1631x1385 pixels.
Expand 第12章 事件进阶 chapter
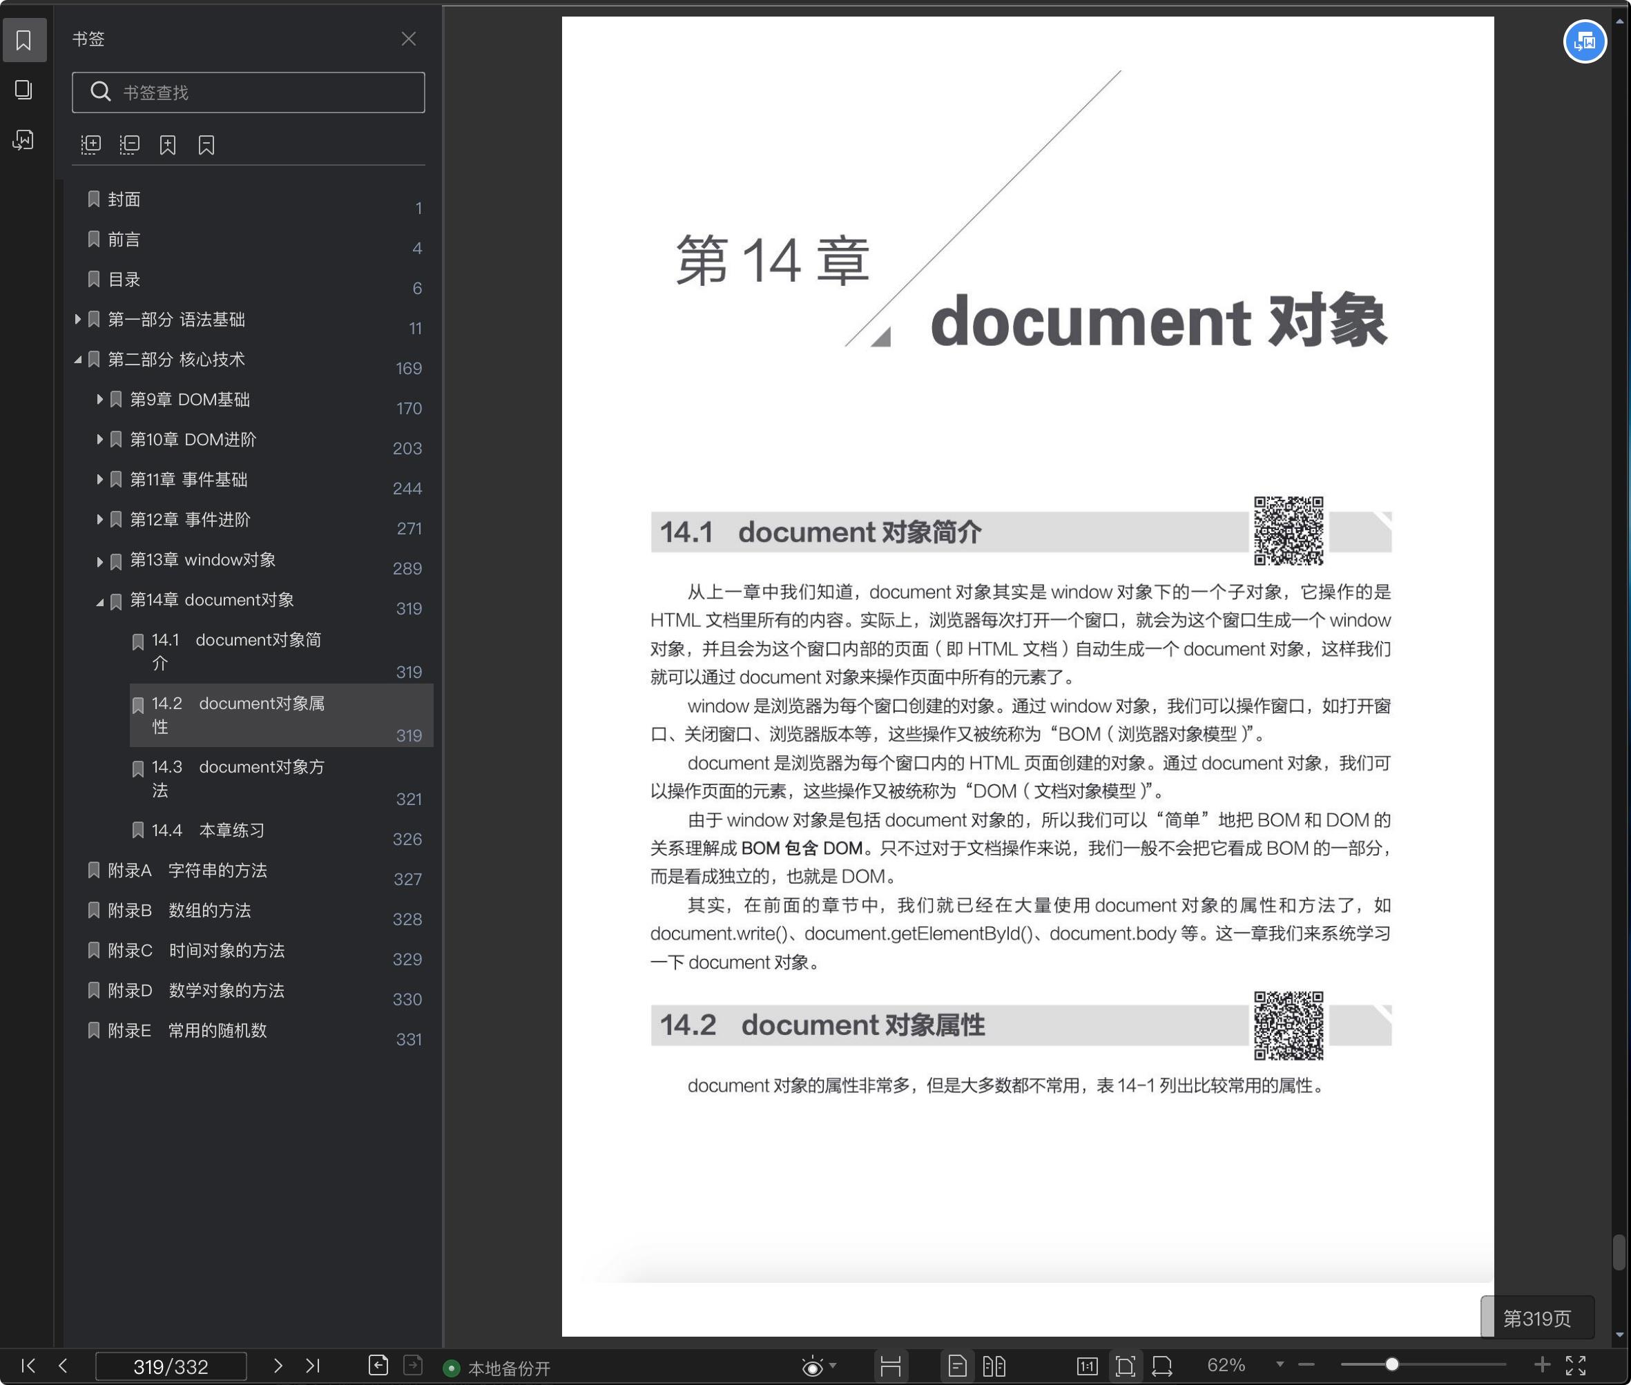pos(99,520)
